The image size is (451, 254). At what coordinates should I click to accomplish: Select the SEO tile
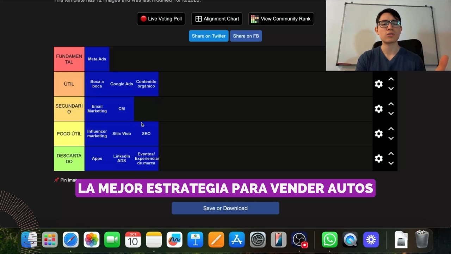tap(146, 134)
